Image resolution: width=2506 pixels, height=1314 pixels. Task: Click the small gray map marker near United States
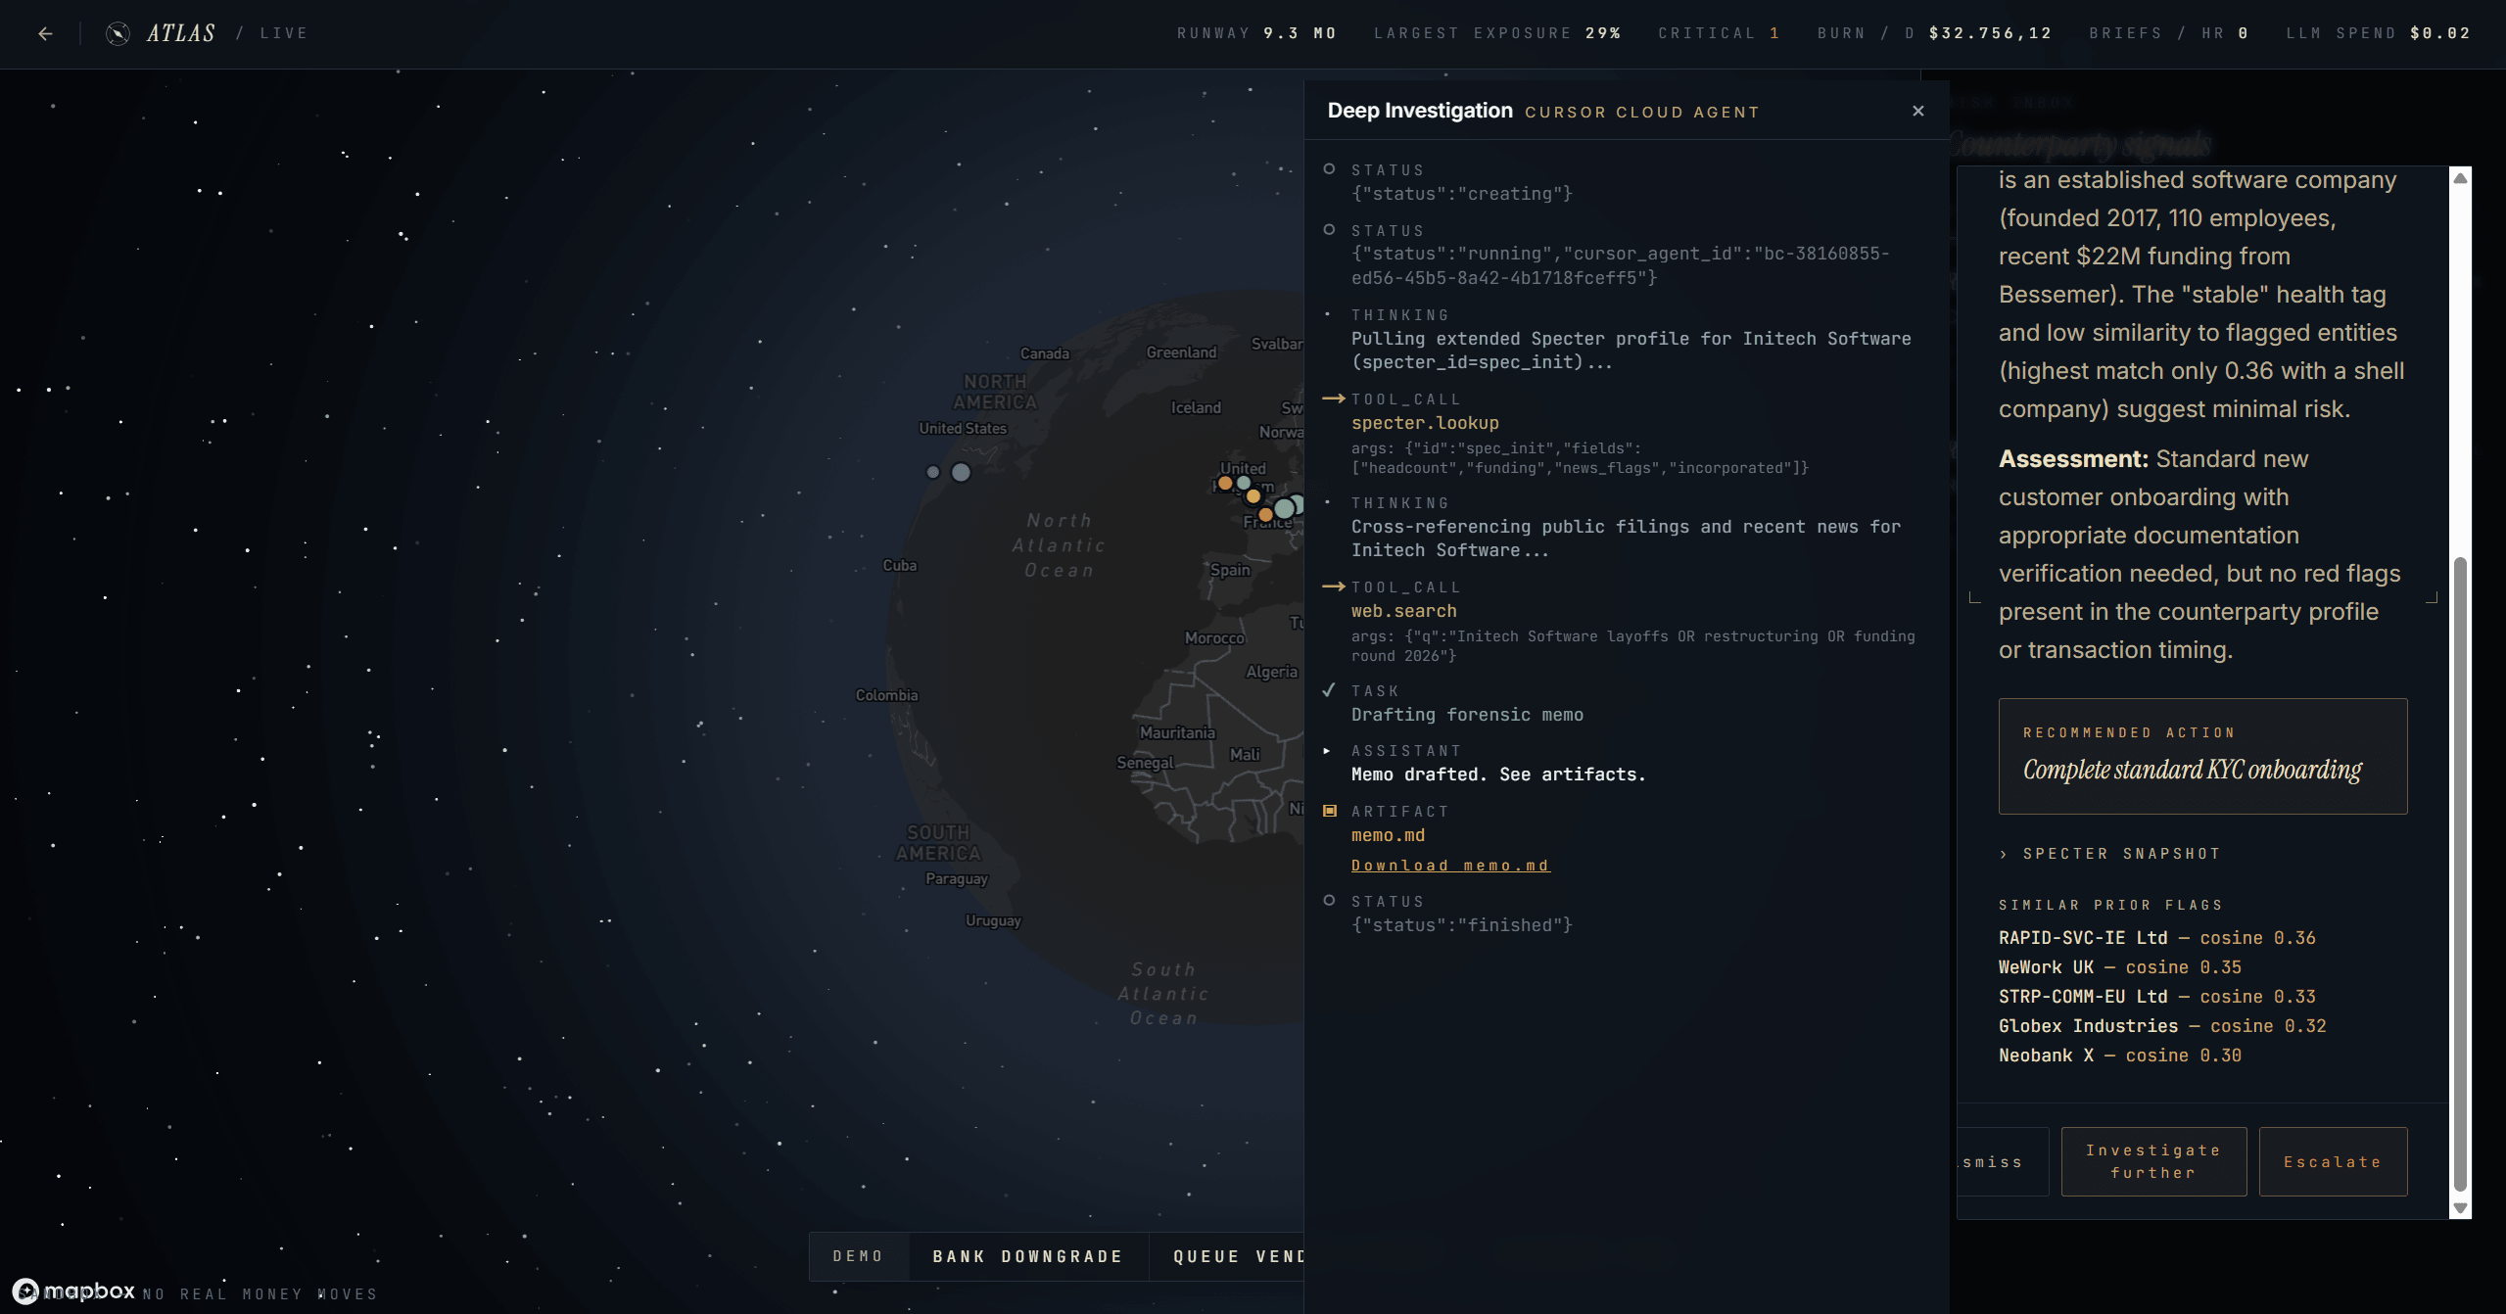pos(932,472)
